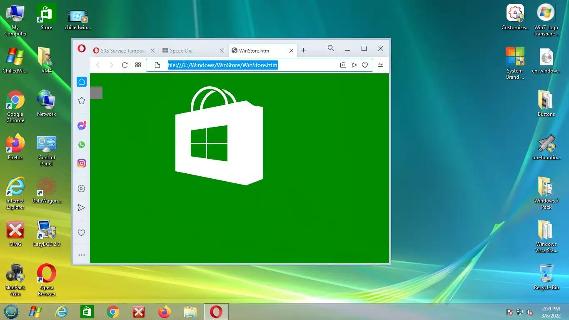Screen dimensions: 569x320
Task: Select the System Brand desktop icon
Action: 515,63
